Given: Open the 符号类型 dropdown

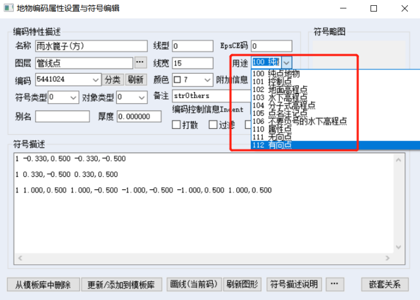Looking at the screenshot, I should tap(73, 98).
